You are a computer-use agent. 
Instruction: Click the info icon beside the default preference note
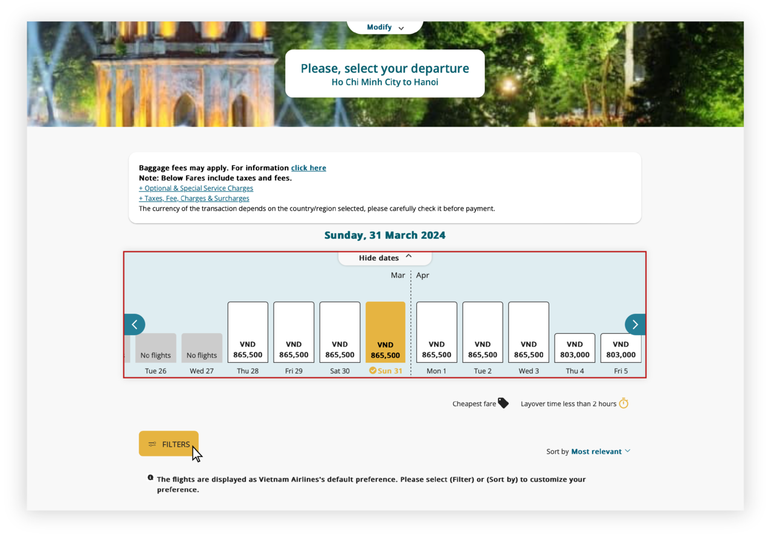150,477
